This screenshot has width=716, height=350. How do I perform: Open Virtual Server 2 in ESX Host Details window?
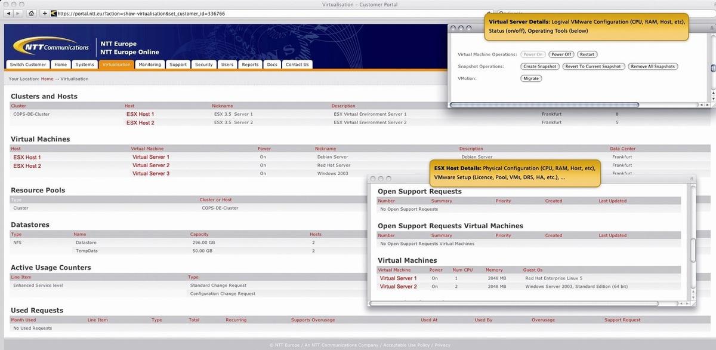tap(398, 287)
